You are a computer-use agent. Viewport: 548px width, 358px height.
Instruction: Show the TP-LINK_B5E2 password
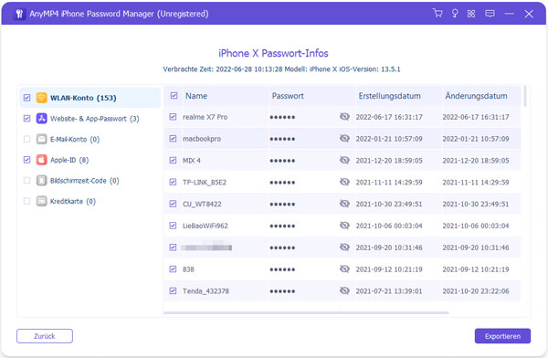pyautogui.click(x=344, y=182)
